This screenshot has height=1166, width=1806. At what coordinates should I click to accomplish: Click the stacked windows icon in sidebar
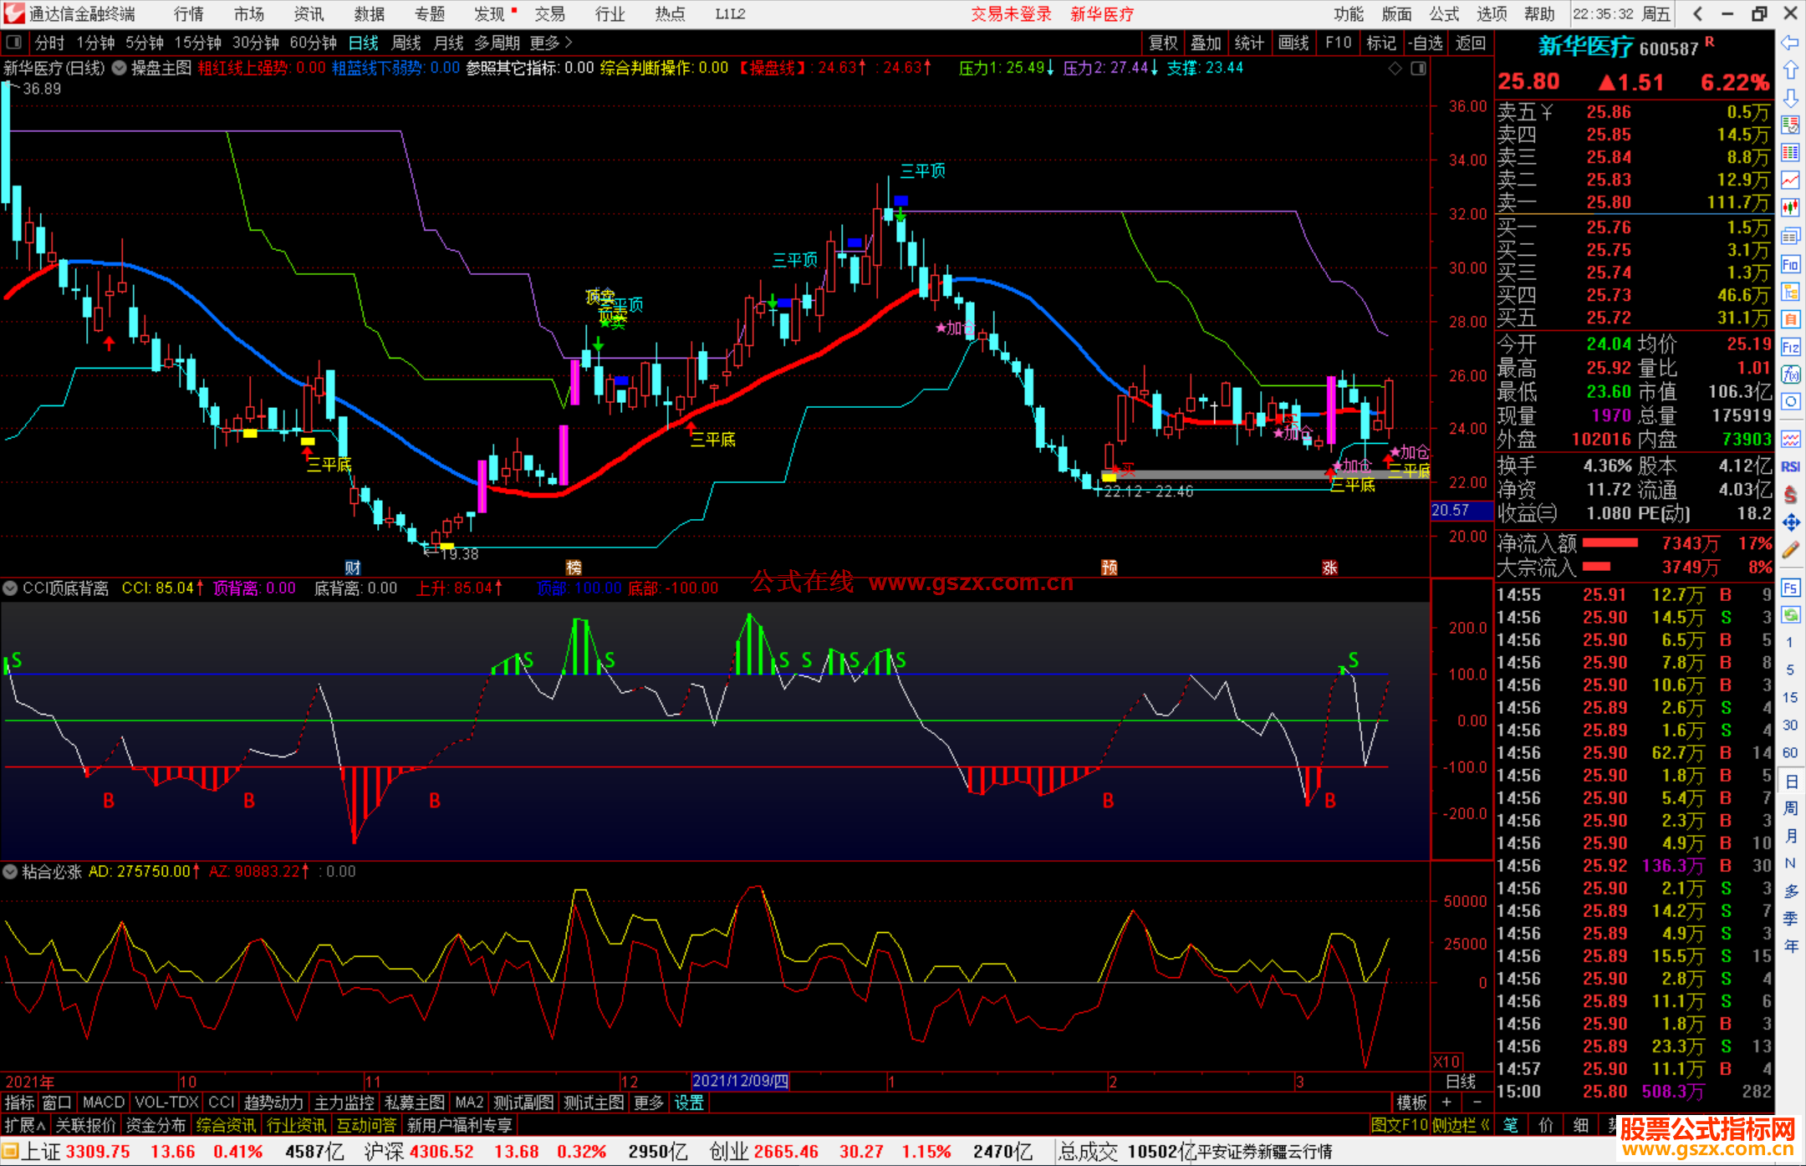pyautogui.click(x=1790, y=237)
